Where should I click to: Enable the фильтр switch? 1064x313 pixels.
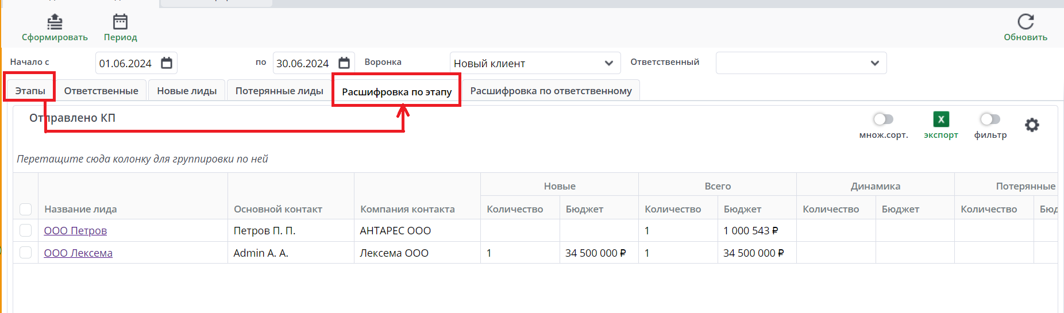coord(990,119)
